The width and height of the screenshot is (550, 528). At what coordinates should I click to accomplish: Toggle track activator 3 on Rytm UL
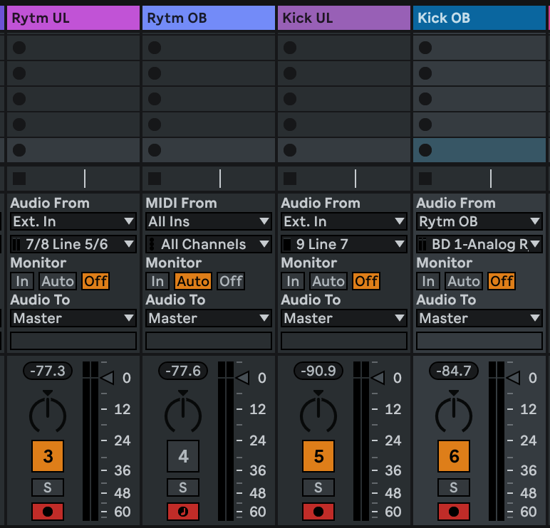(48, 456)
